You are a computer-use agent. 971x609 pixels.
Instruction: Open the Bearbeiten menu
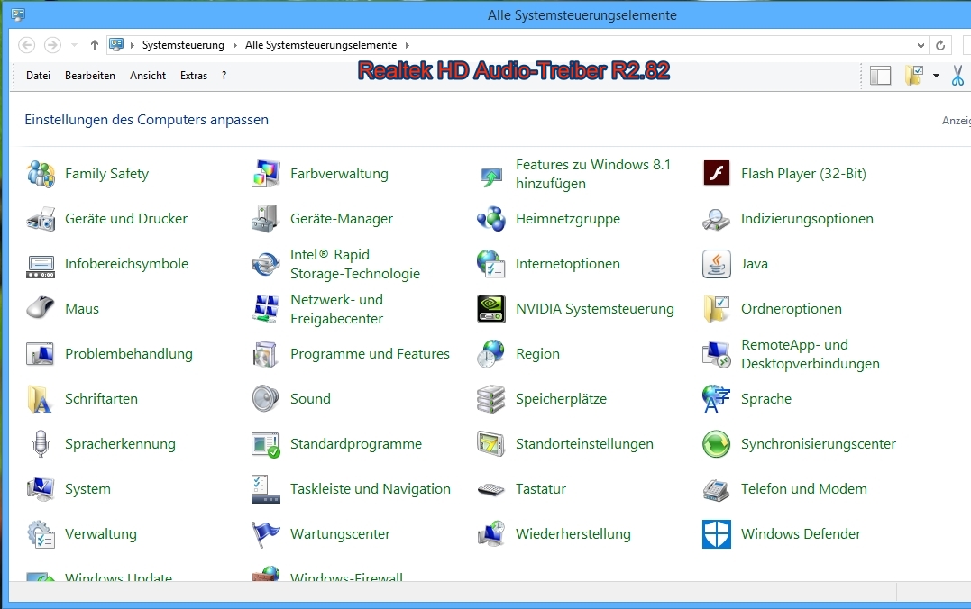90,76
